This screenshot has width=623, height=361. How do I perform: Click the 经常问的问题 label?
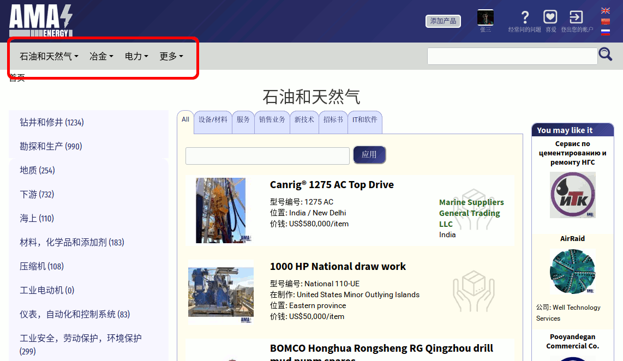tap(524, 30)
